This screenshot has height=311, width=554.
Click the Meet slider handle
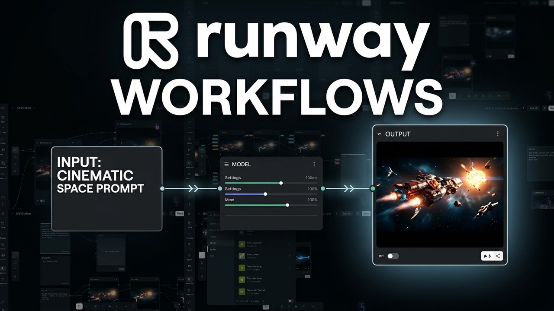click(287, 205)
